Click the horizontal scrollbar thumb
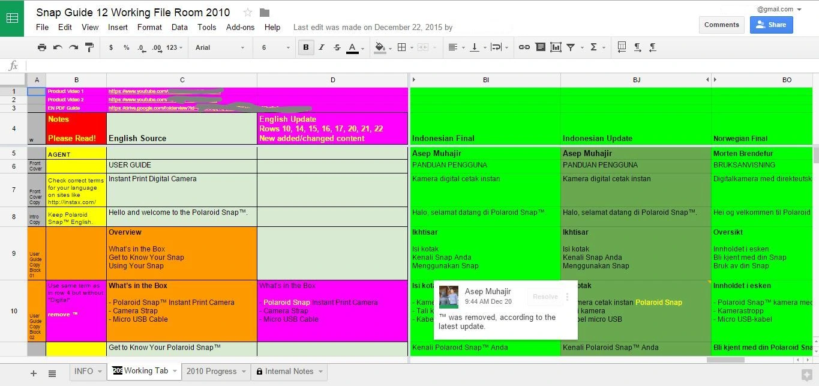 point(725,360)
